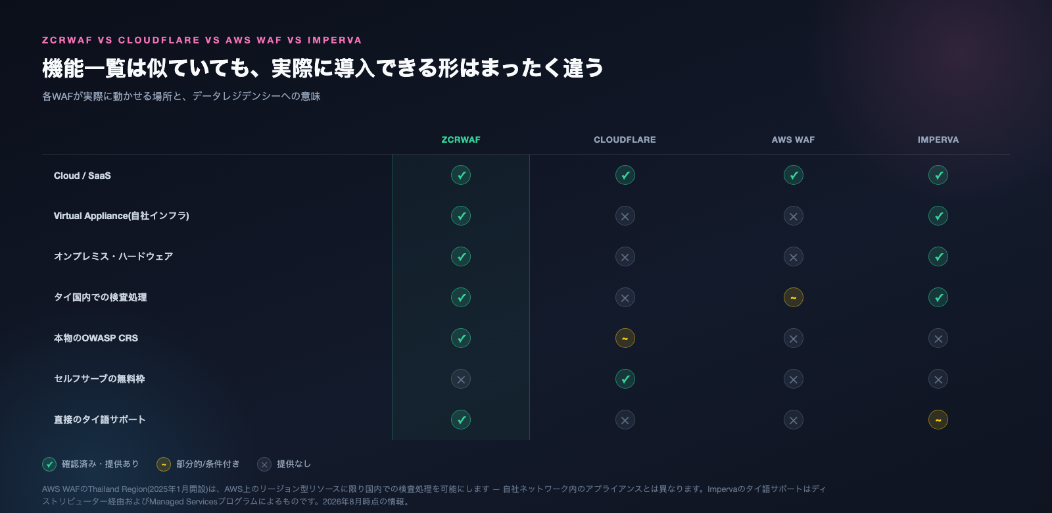The height and width of the screenshot is (513, 1052).
Task: Click ZCRWAF checkmark in オンプレミス・ハードウェア row
Action: (x=461, y=257)
